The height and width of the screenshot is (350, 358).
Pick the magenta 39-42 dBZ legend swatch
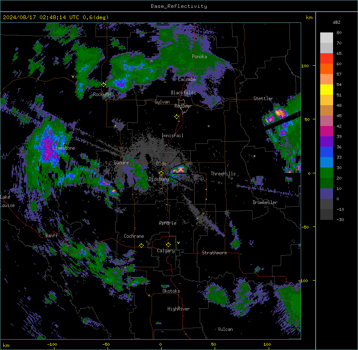click(x=326, y=131)
